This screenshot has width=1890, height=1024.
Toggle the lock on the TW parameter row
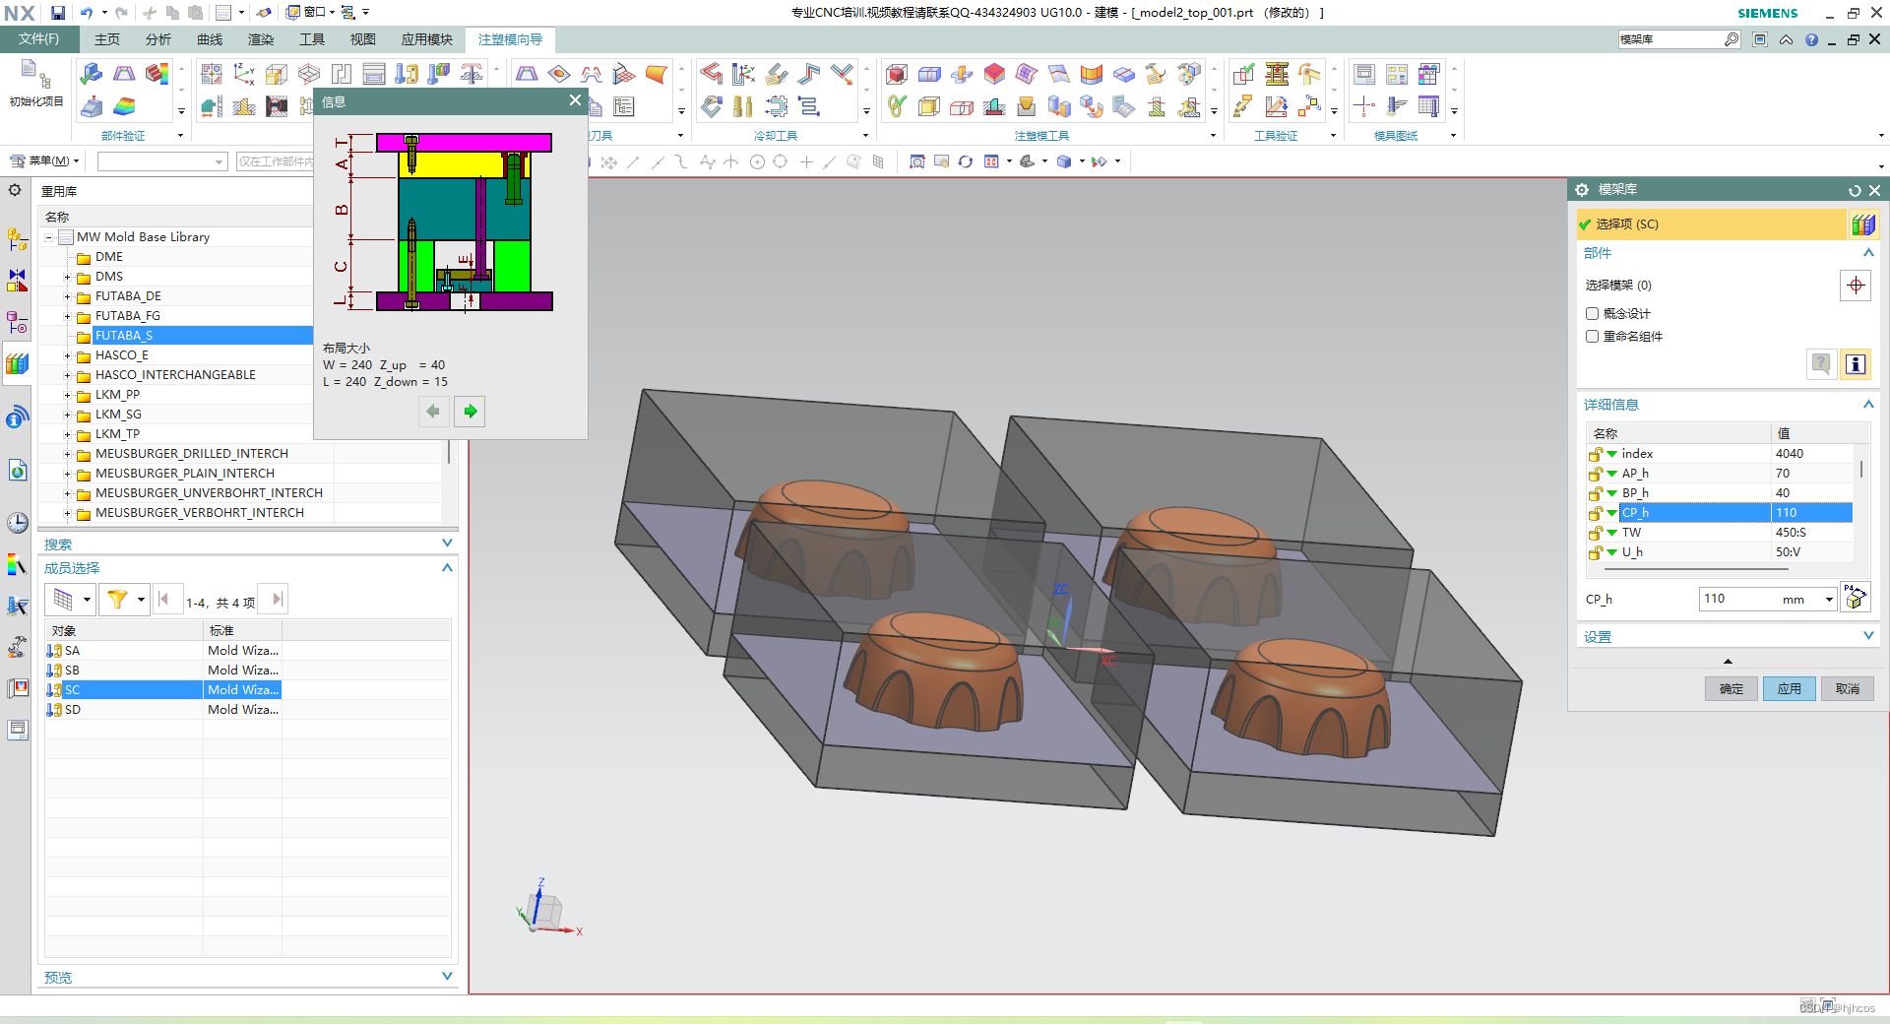pyautogui.click(x=1595, y=533)
